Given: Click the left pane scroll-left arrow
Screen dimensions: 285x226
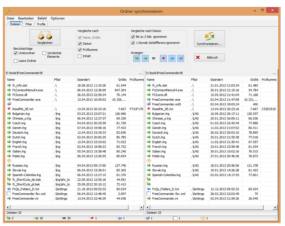Looking at the screenshot, I should point(8,207).
